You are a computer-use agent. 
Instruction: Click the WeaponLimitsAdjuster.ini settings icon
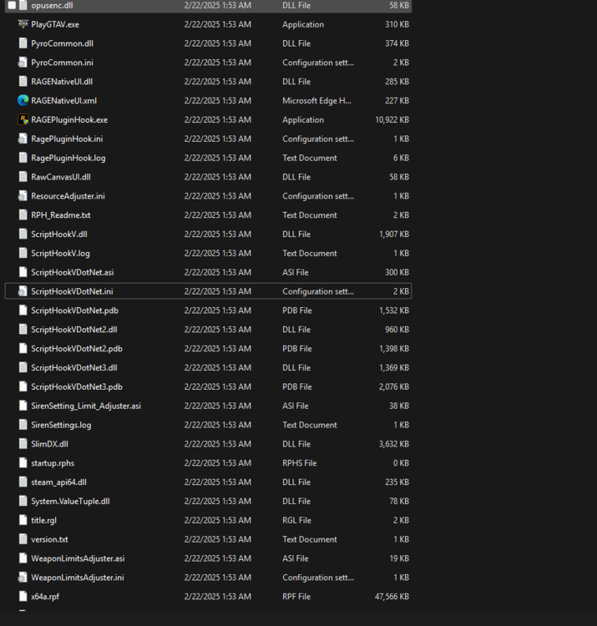point(23,578)
